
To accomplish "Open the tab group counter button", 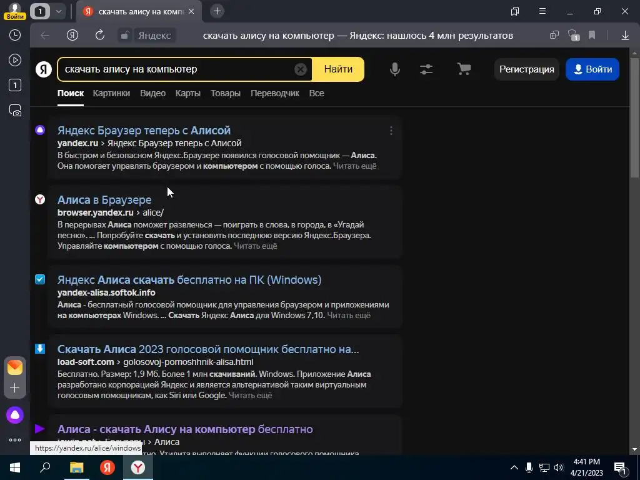I will [x=40, y=11].
